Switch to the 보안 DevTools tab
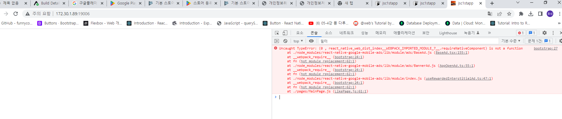 point(426,33)
